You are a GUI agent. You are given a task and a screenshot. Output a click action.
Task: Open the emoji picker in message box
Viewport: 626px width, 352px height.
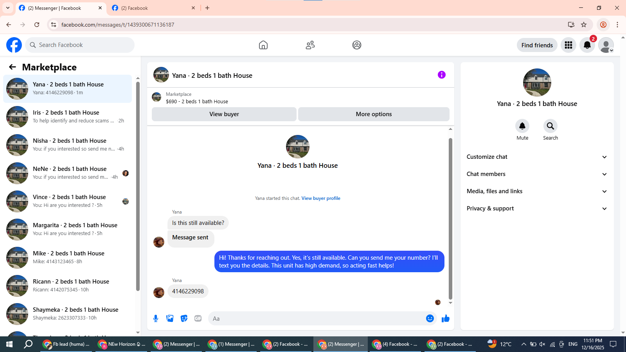[x=430, y=318]
